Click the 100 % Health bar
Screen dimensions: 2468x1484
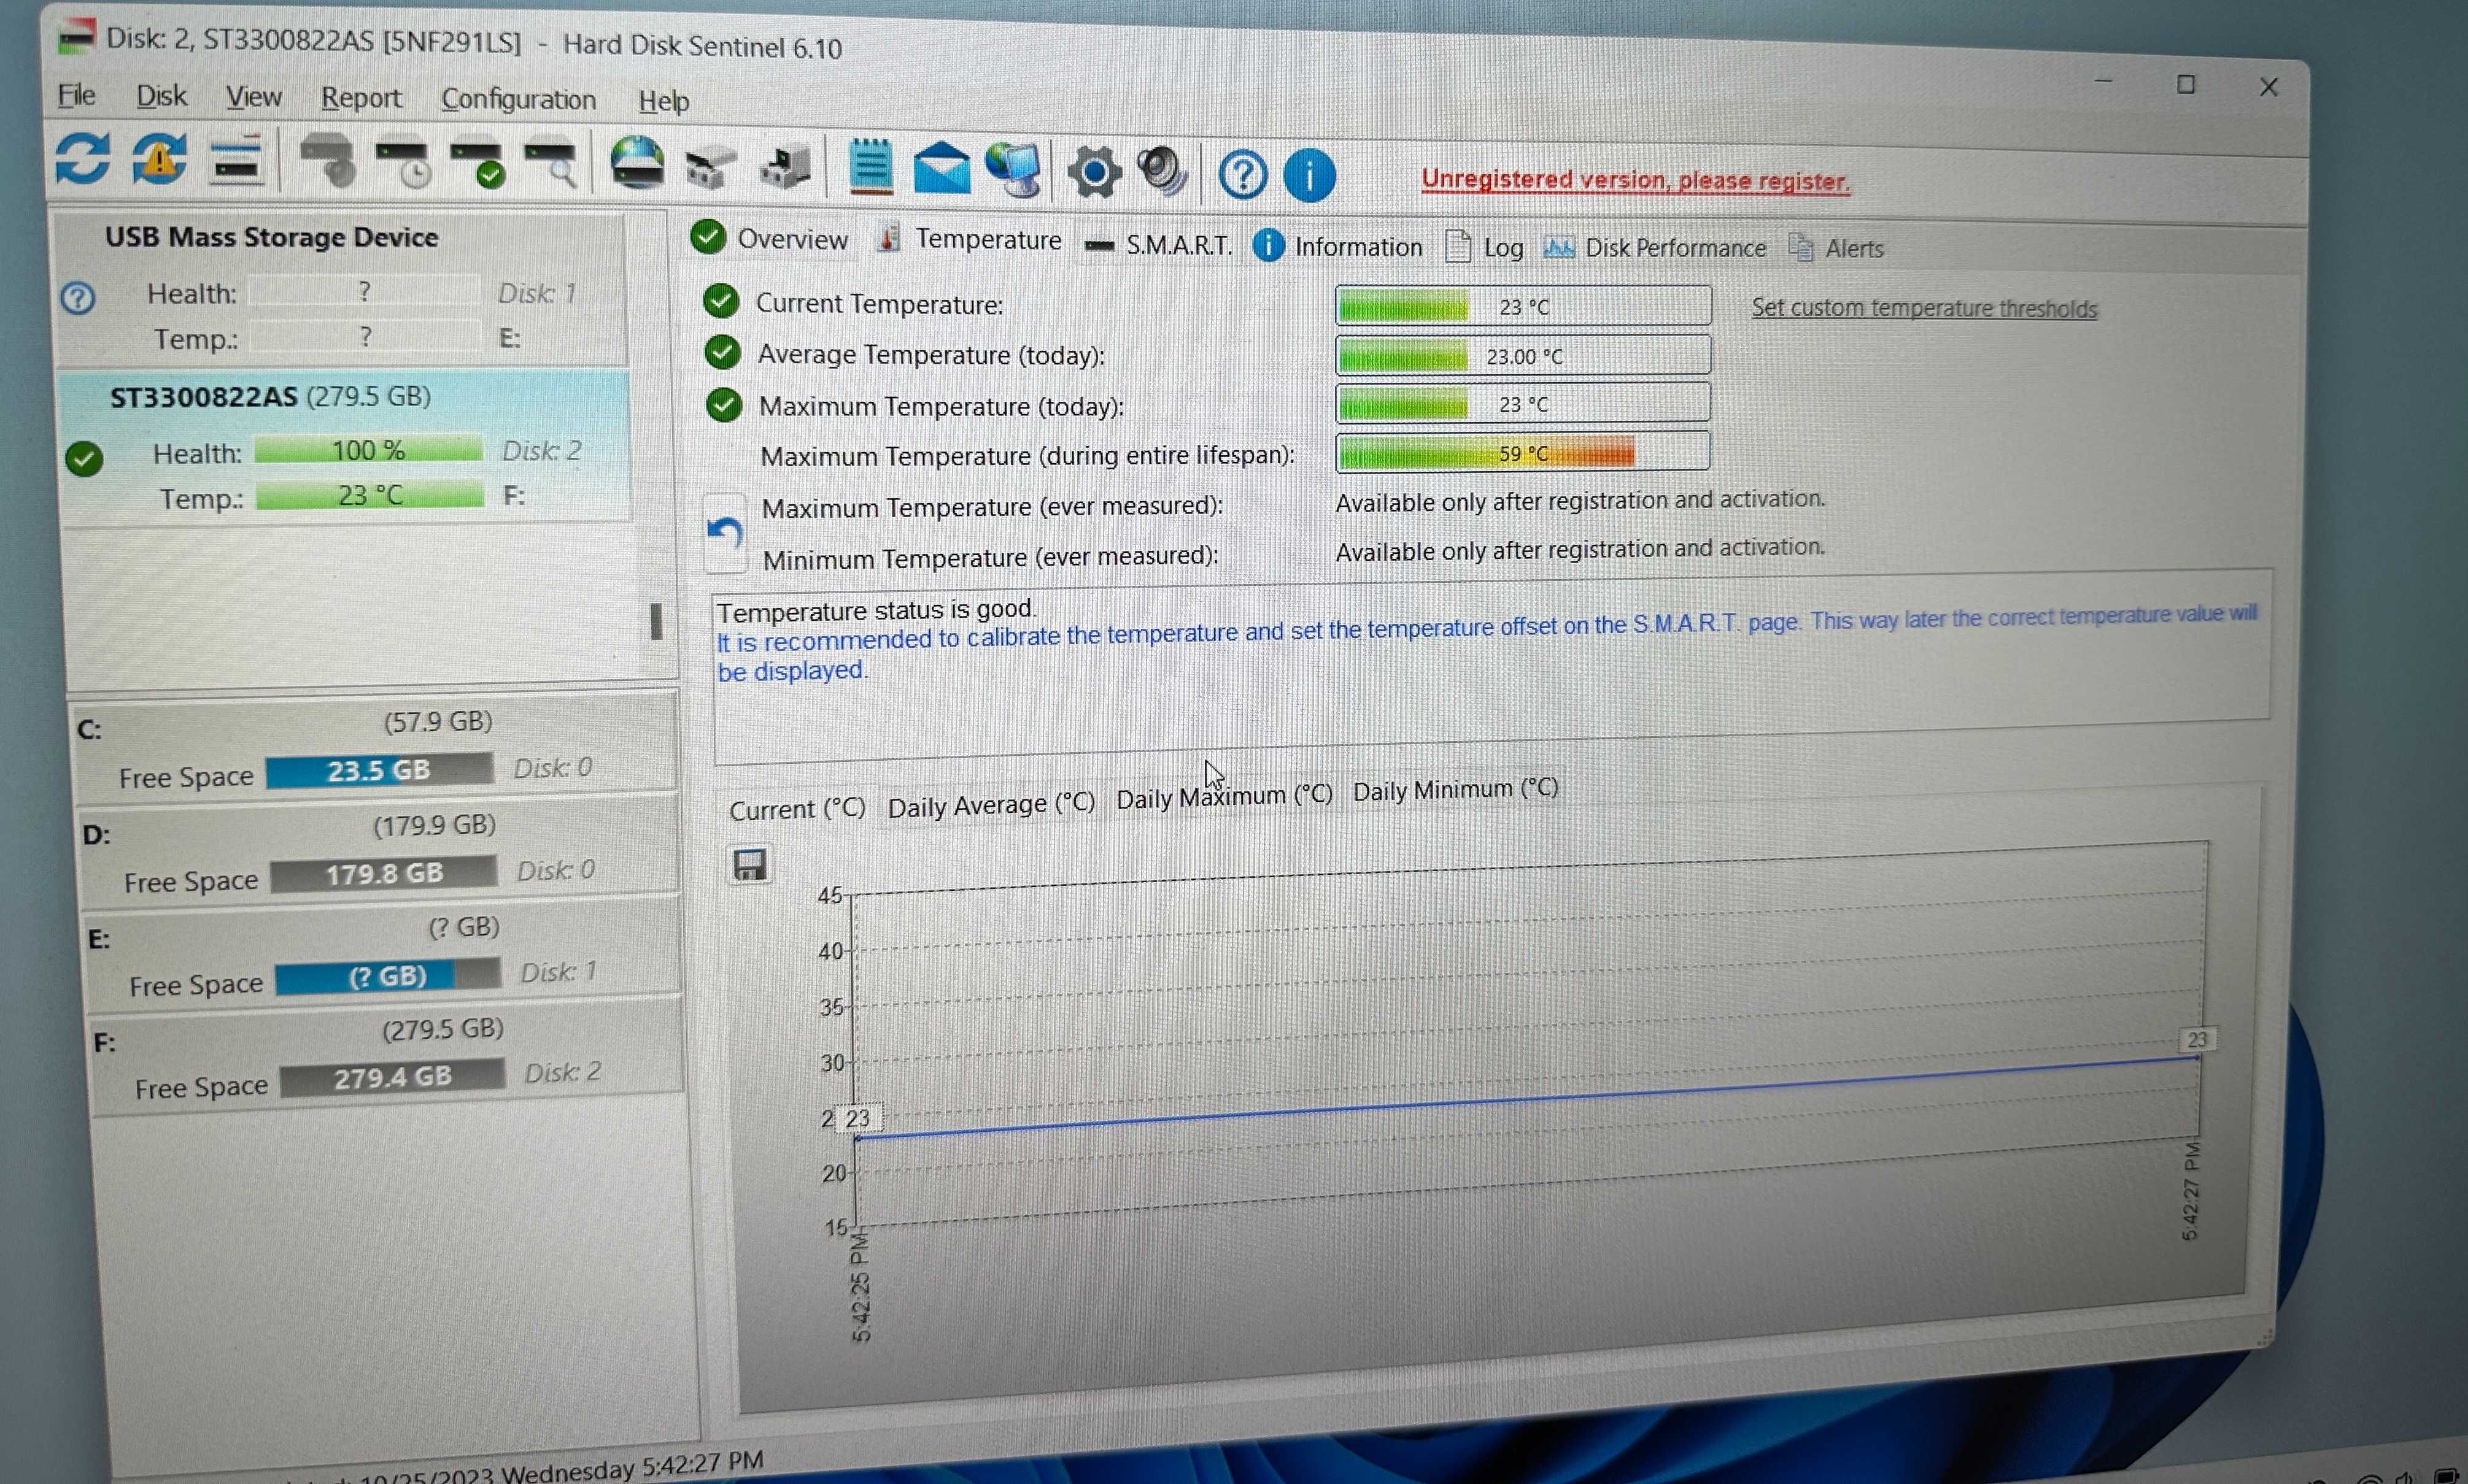[368, 450]
